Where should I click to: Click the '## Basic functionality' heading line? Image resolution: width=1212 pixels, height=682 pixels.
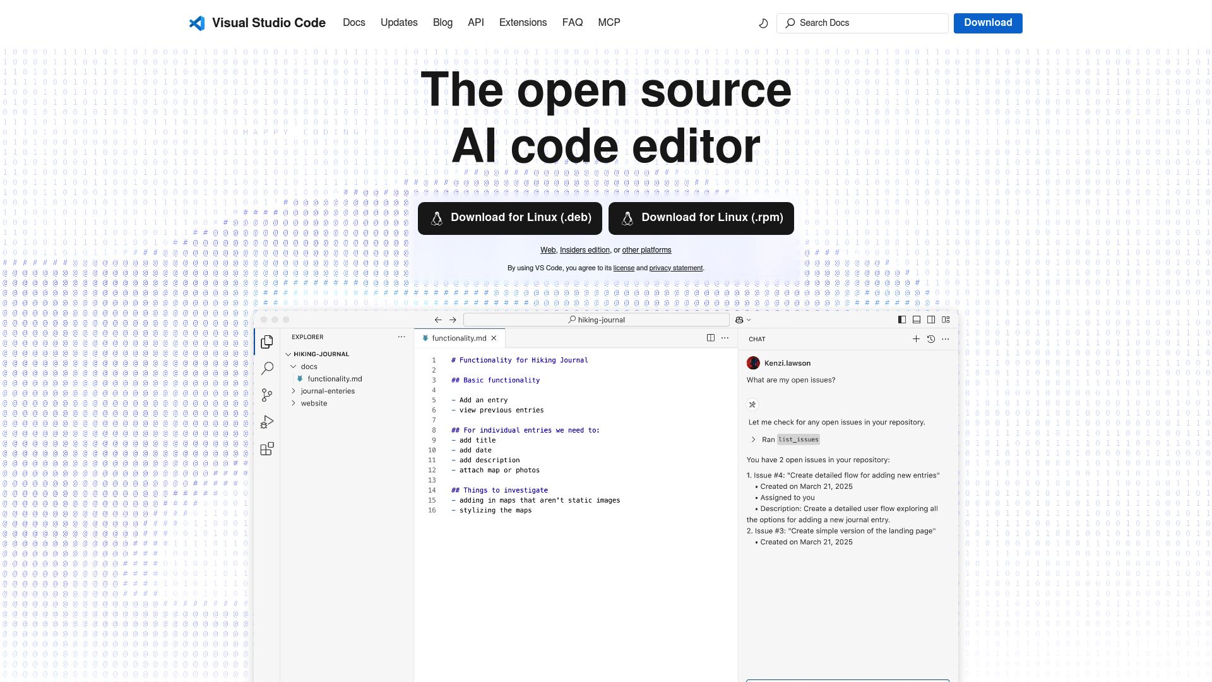click(496, 380)
